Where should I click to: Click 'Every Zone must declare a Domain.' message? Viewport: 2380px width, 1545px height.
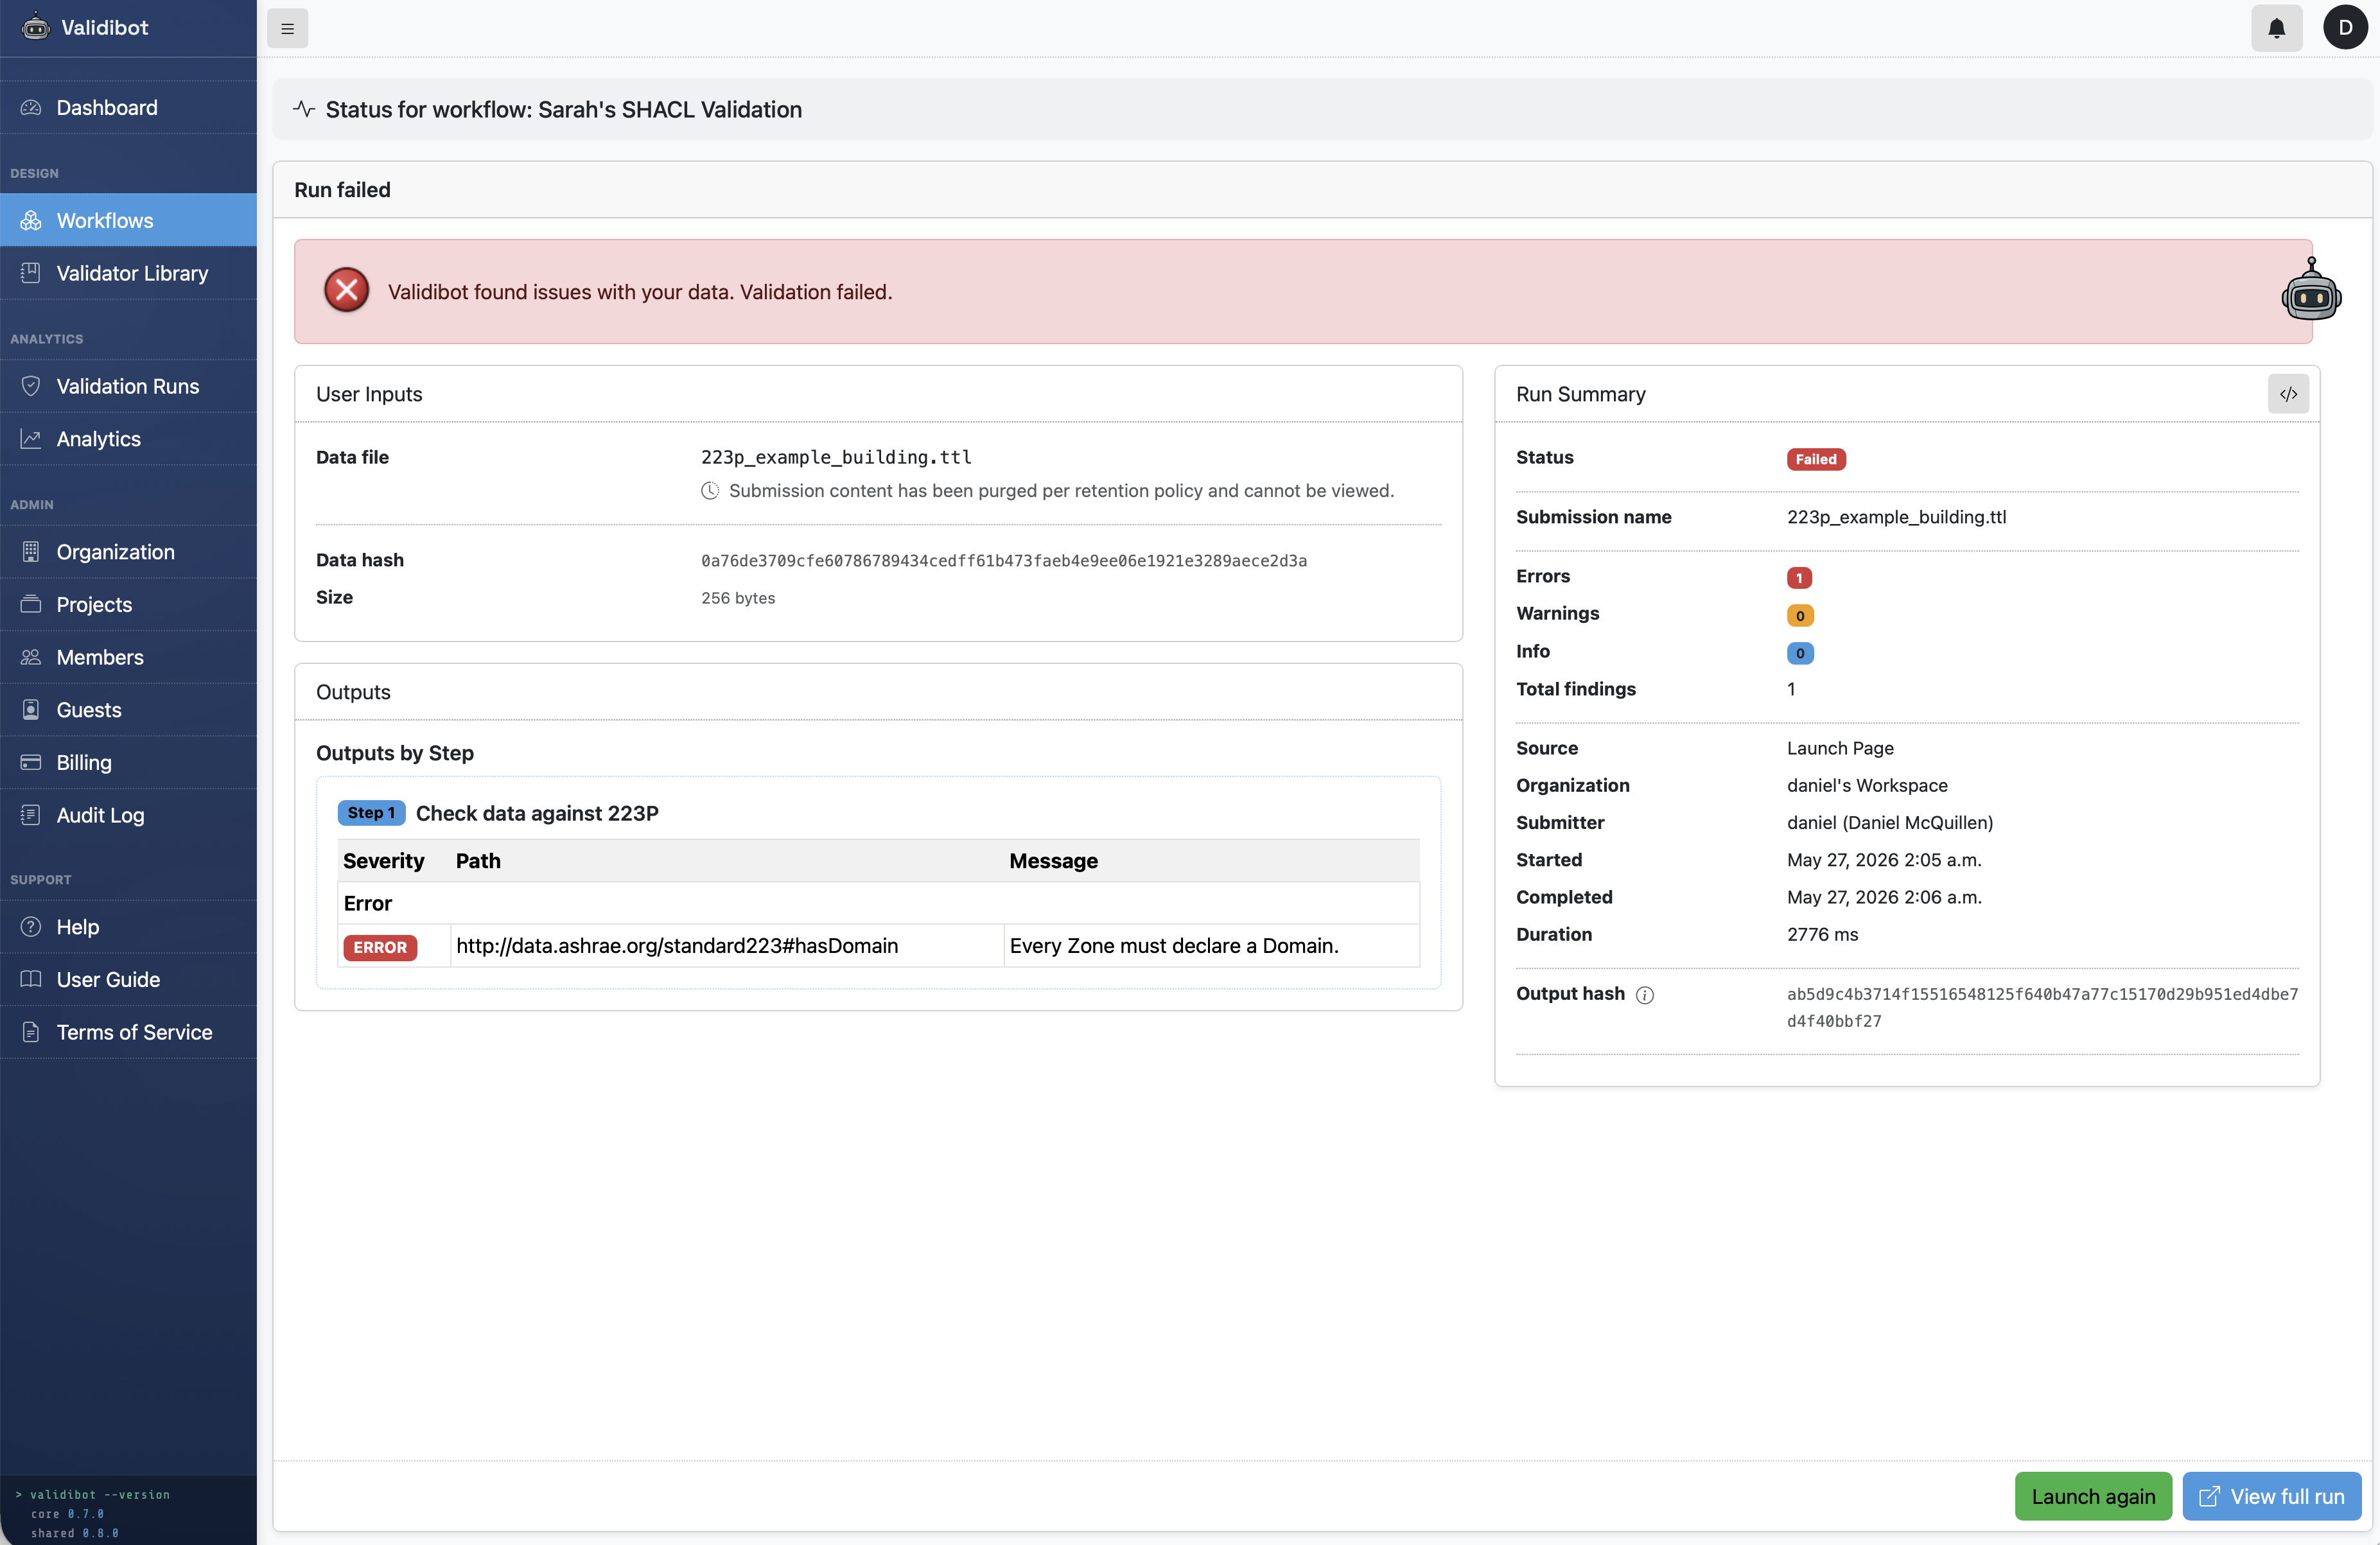pos(1174,946)
